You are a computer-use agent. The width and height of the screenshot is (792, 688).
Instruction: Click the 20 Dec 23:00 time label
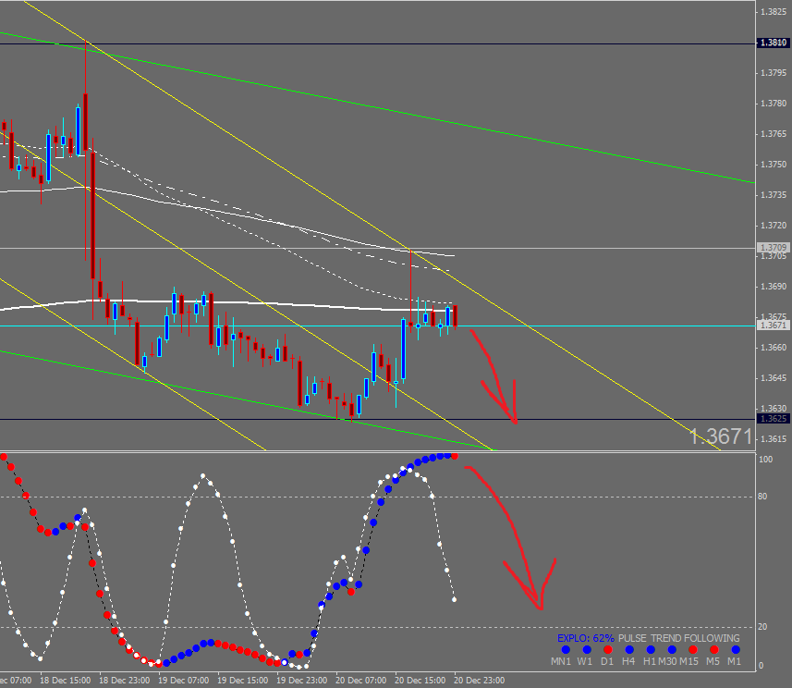480,681
